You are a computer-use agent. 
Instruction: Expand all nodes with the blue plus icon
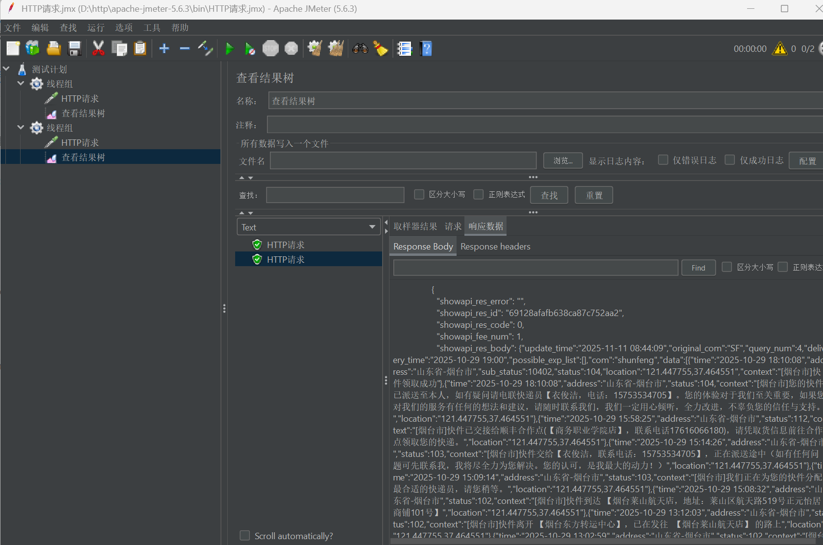[x=164, y=48]
